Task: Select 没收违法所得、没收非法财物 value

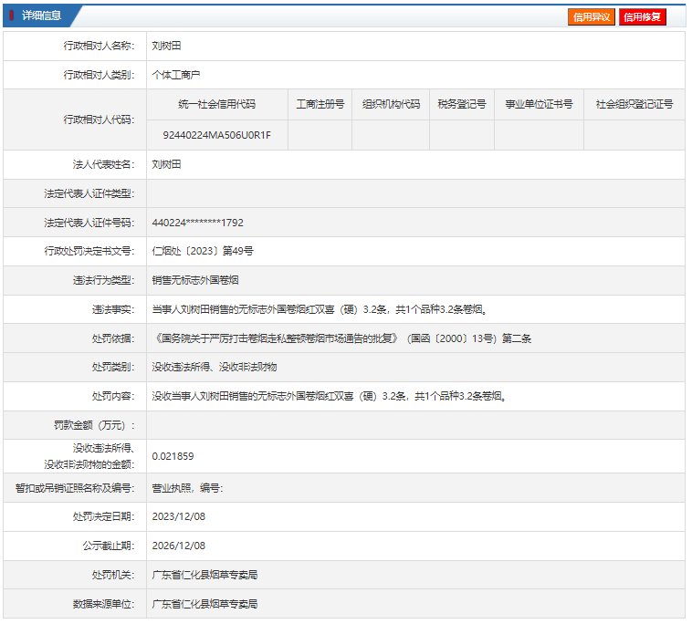Action: 215,367
